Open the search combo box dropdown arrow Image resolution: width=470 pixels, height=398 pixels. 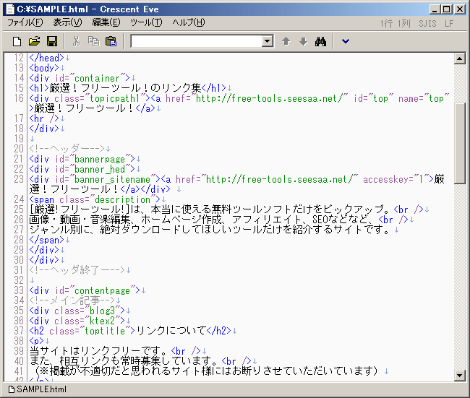tap(267, 41)
